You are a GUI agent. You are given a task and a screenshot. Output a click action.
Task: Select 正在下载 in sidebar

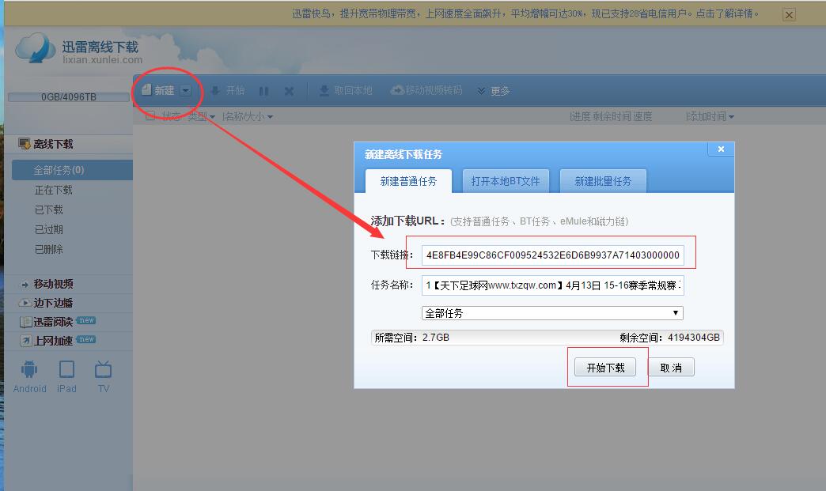tap(54, 190)
